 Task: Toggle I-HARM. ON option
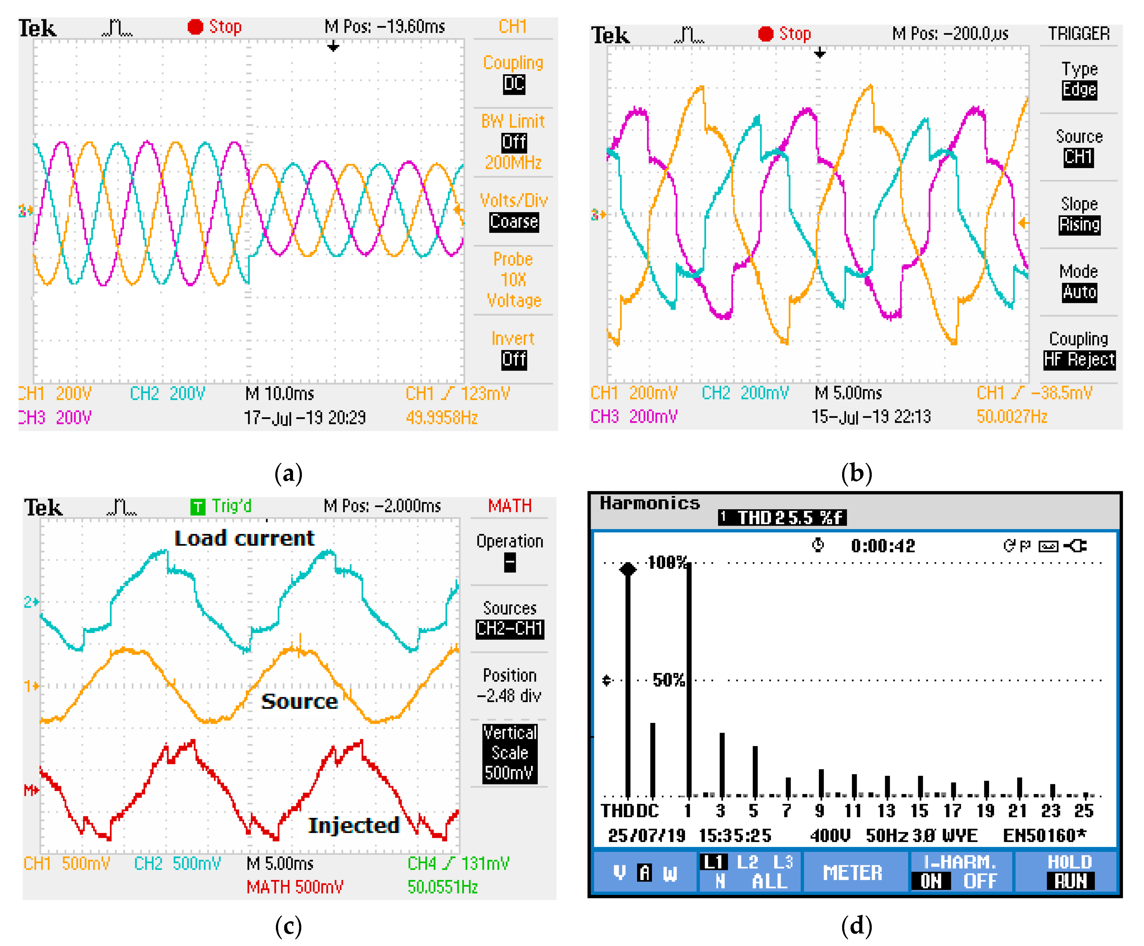tap(930, 881)
